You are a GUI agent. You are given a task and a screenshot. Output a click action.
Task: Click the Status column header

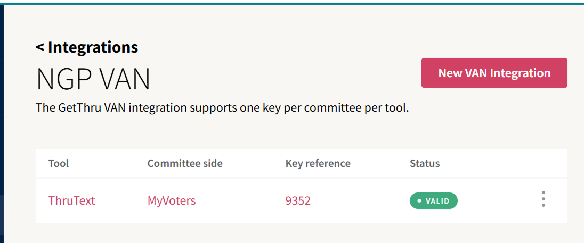point(424,163)
